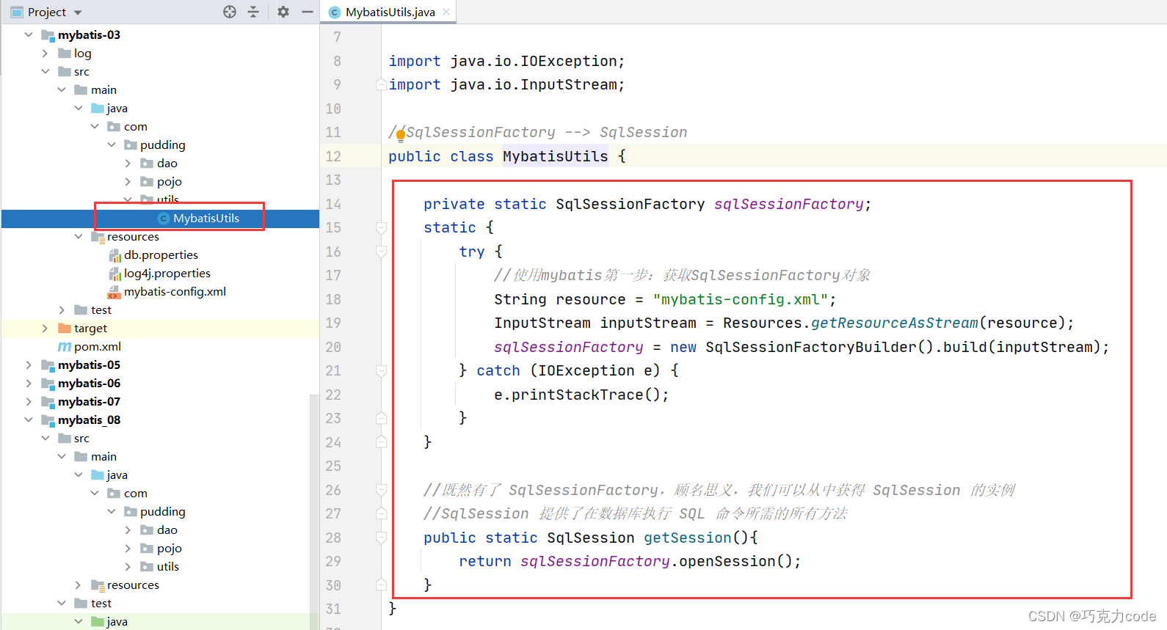Select the dao package under mybatis_08
Screen dimensions: 1167x630
point(167,530)
